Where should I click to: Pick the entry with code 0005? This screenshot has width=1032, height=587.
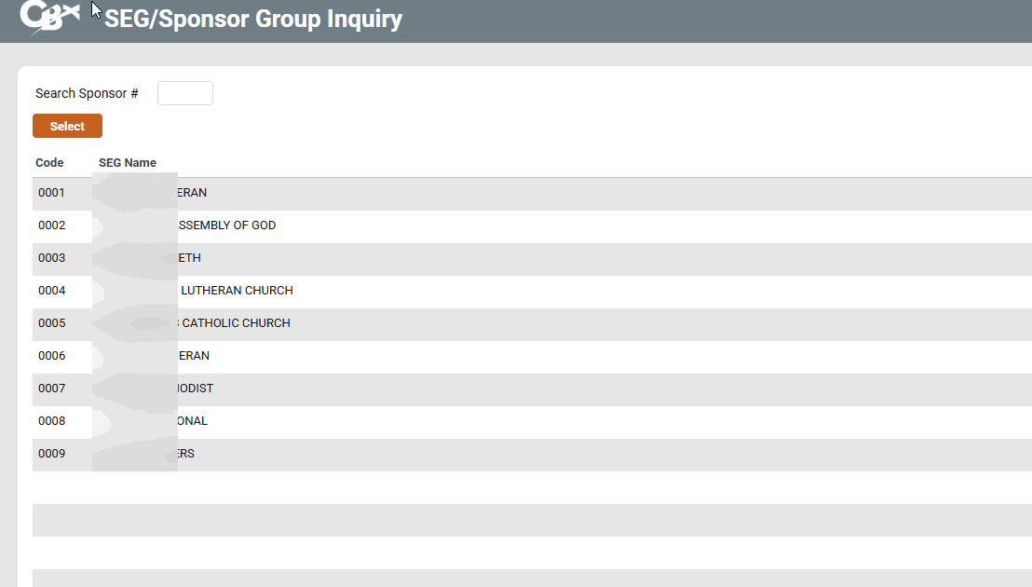click(x=52, y=323)
